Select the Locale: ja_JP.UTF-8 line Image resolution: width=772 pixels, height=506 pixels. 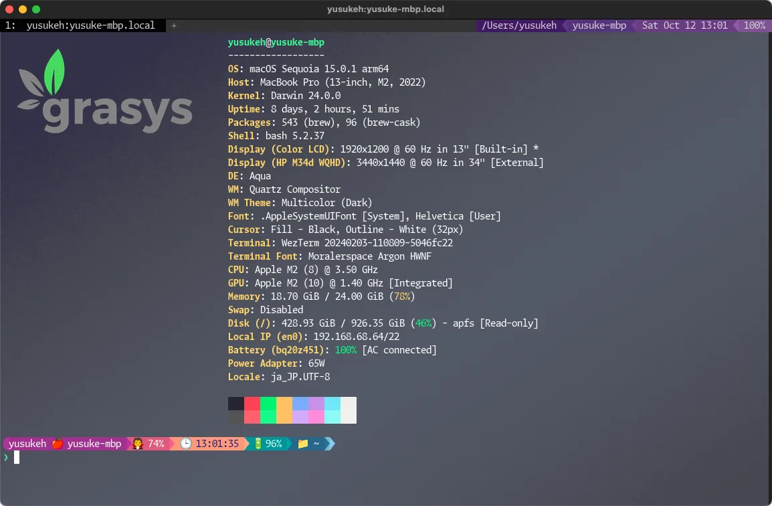pos(279,376)
